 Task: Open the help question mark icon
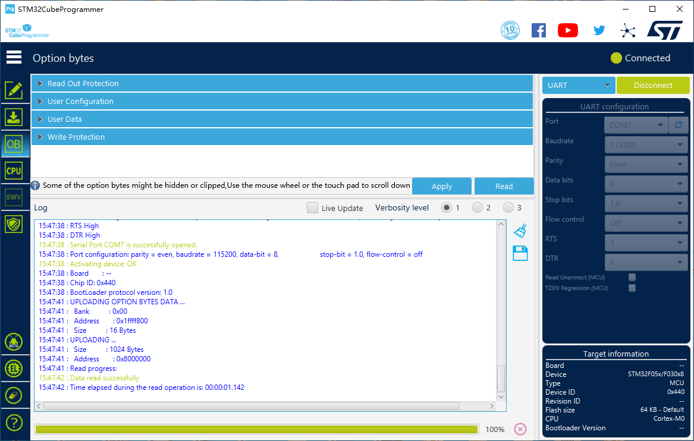pyautogui.click(x=14, y=423)
